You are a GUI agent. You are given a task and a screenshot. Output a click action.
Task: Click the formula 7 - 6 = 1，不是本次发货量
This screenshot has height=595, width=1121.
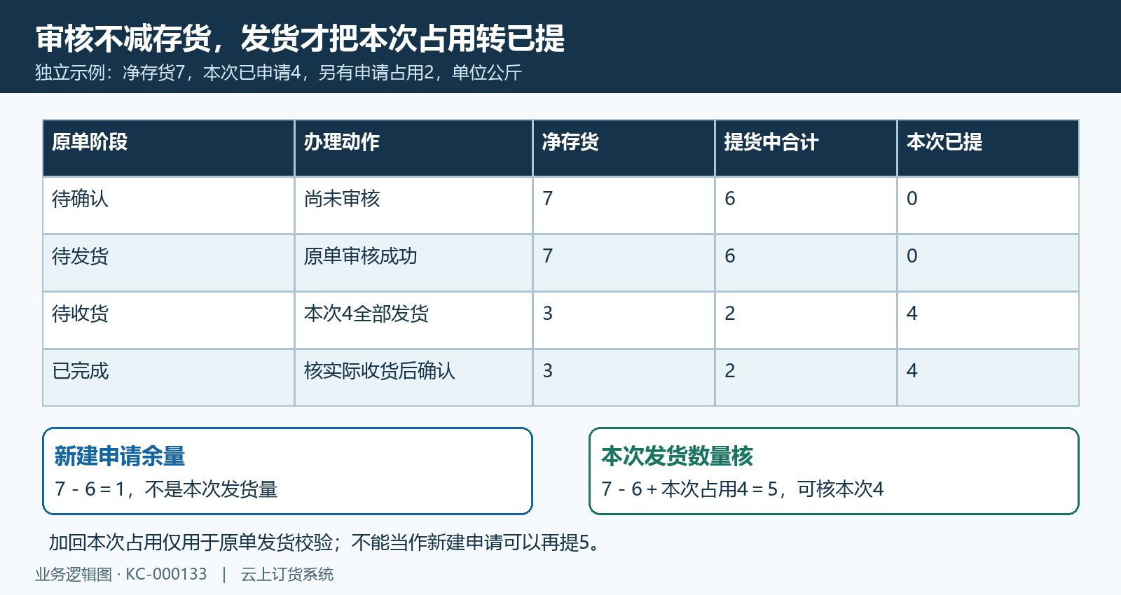pyautogui.click(x=166, y=489)
